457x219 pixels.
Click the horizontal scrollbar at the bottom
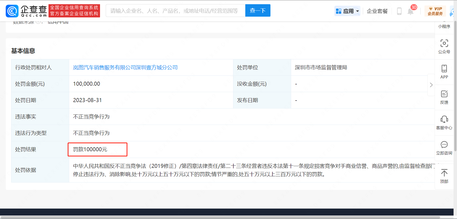pyautogui.click(x=220, y=217)
